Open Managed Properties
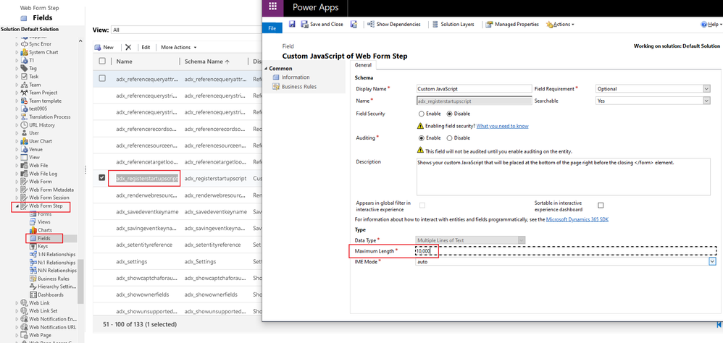Screen dimensions: 723x343 511,24
